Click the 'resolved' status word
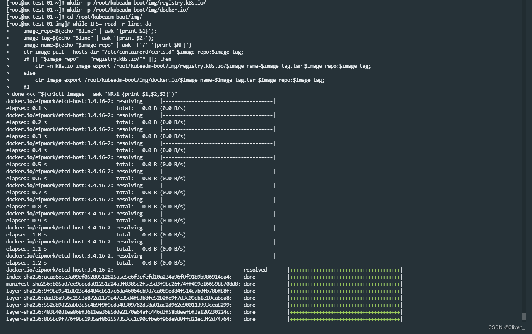 click(255, 270)
